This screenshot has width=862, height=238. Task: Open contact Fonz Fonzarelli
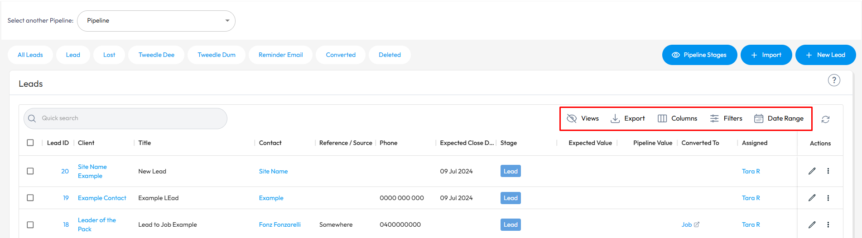pos(280,224)
